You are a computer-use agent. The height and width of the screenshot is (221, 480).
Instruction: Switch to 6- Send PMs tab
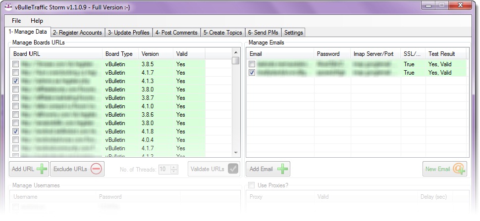(263, 33)
